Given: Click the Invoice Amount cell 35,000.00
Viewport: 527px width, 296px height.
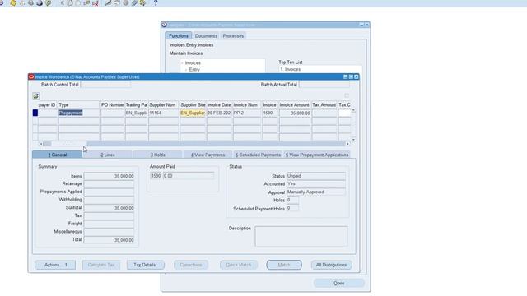Looking at the screenshot, I should coord(295,113).
